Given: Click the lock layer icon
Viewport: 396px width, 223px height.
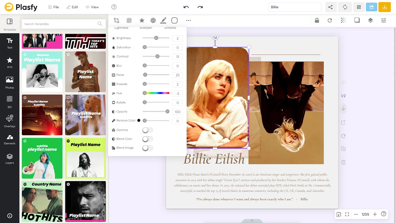Looking at the screenshot, I should (317, 20).
